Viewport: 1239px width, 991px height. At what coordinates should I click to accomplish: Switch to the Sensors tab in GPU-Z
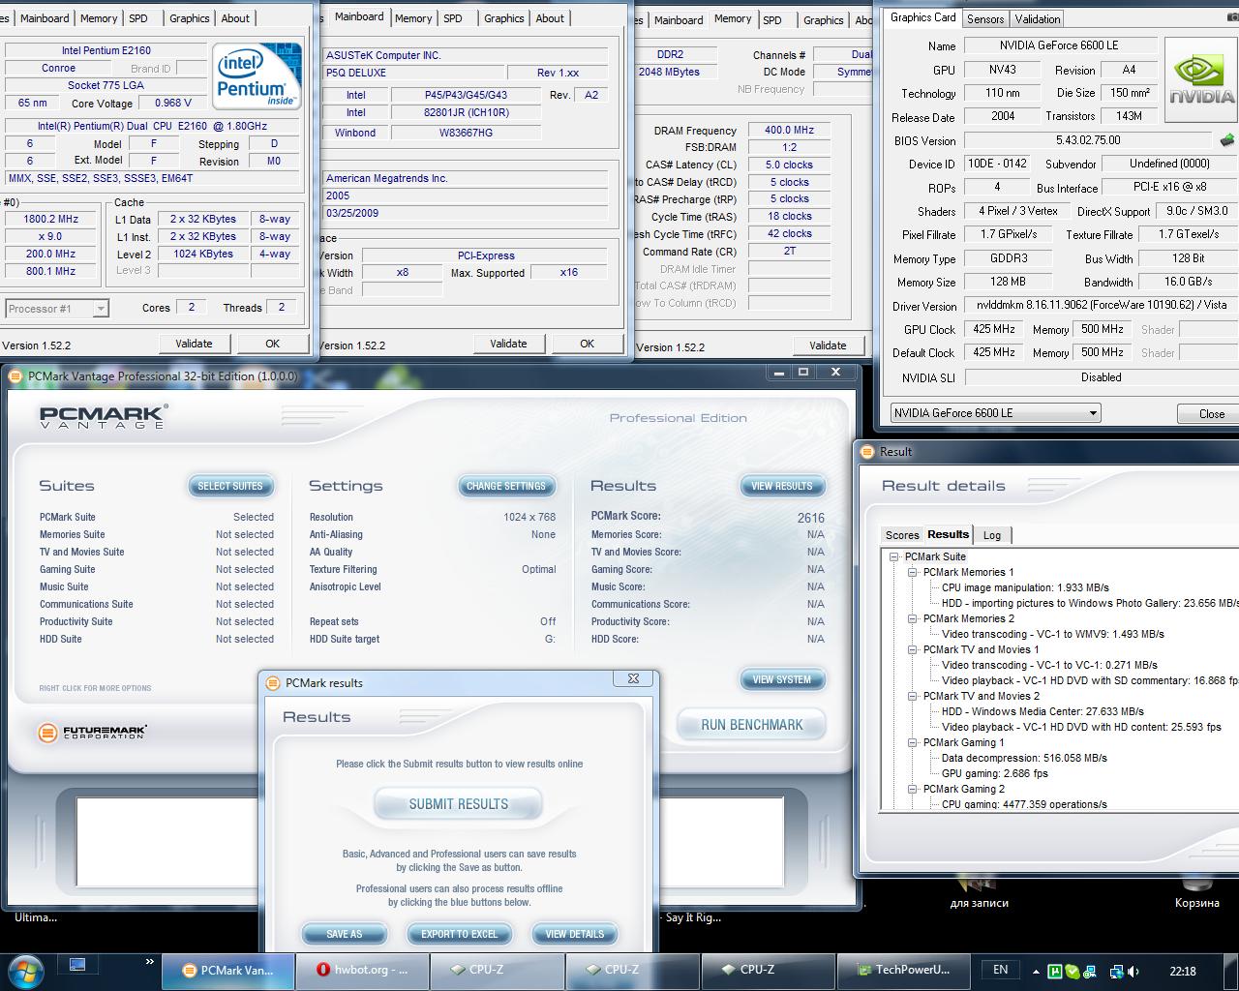[x=985, y=18]
